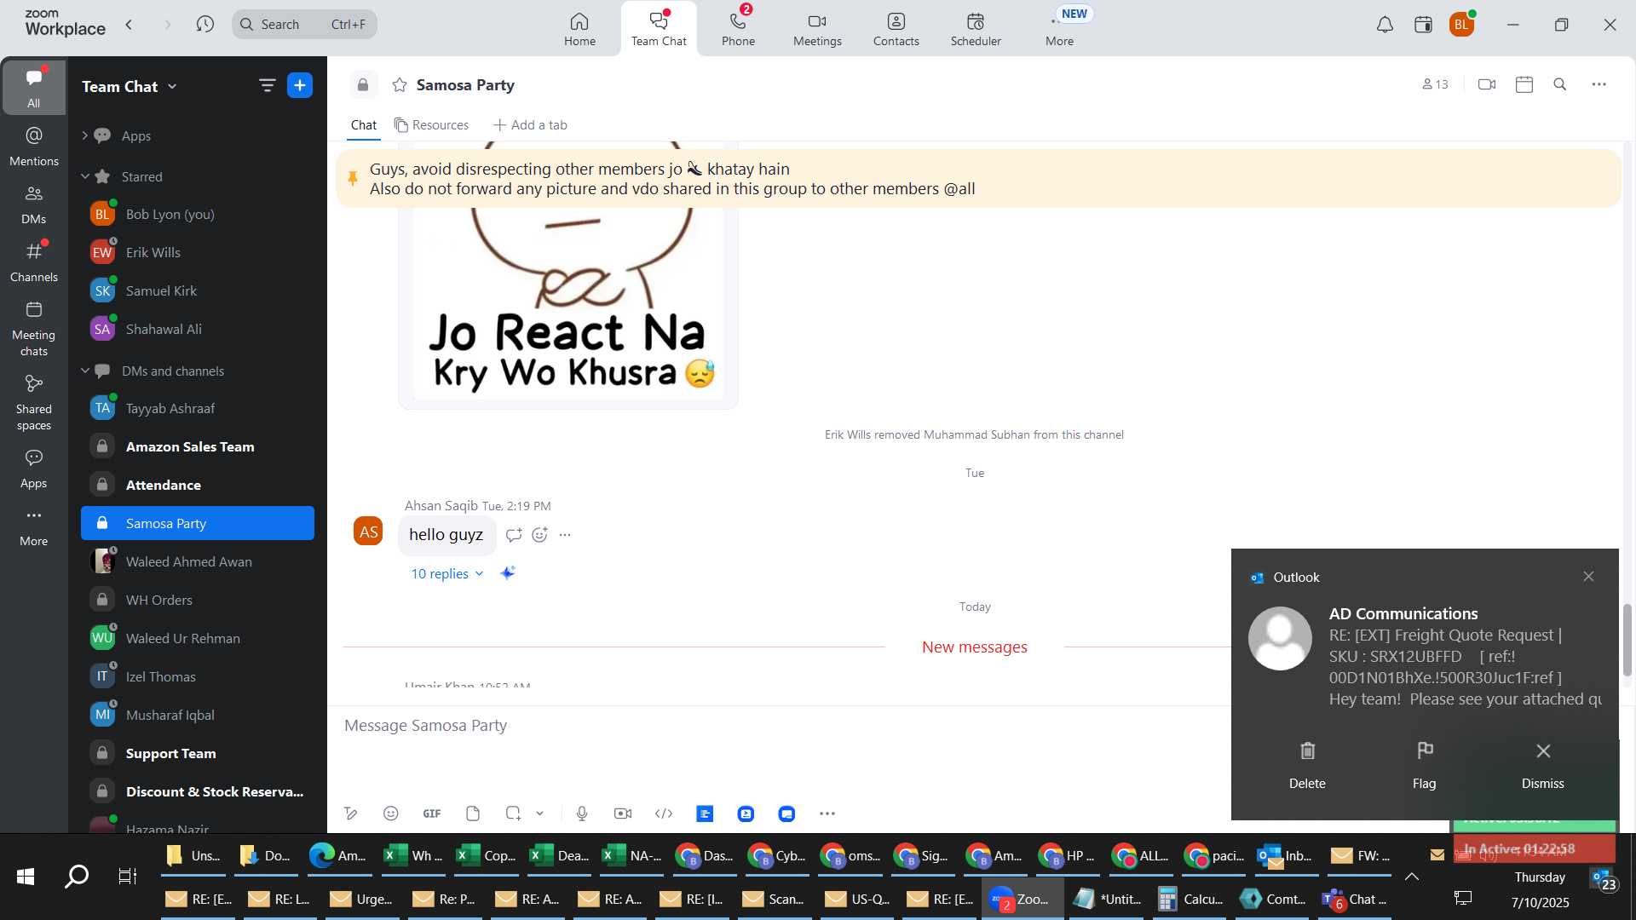This screenshot has width=1636, height=920.
Task: Open channel more options ellipsis in header
Action: 1599,84
